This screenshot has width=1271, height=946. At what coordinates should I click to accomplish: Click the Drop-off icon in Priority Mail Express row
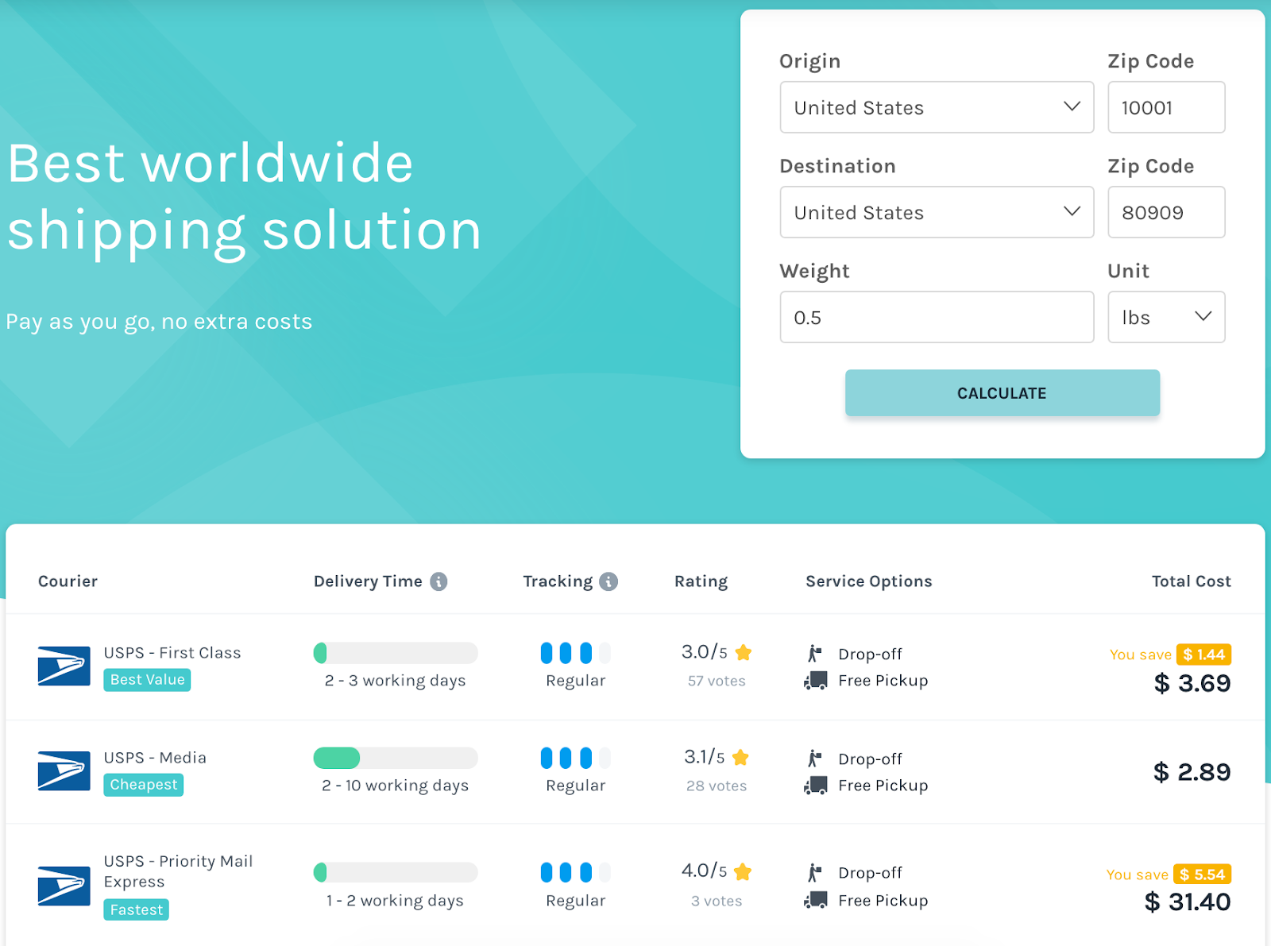815,873
